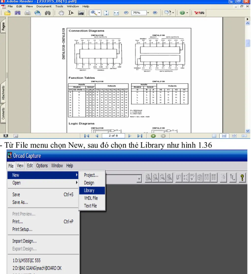Open recent file D:\LM555\IC 555
The image size is (251, 274).
pos(27,260)
